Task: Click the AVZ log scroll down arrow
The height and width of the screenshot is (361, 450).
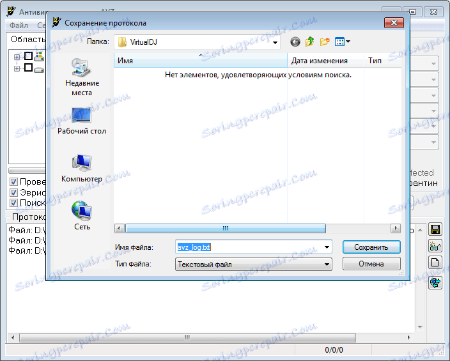Action: coord(420,327)
